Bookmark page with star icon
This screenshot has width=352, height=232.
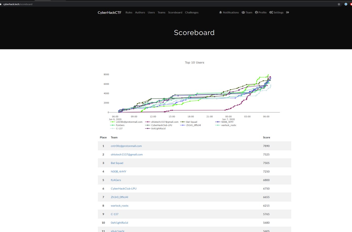pyautogui.click(x=339, y=4)
